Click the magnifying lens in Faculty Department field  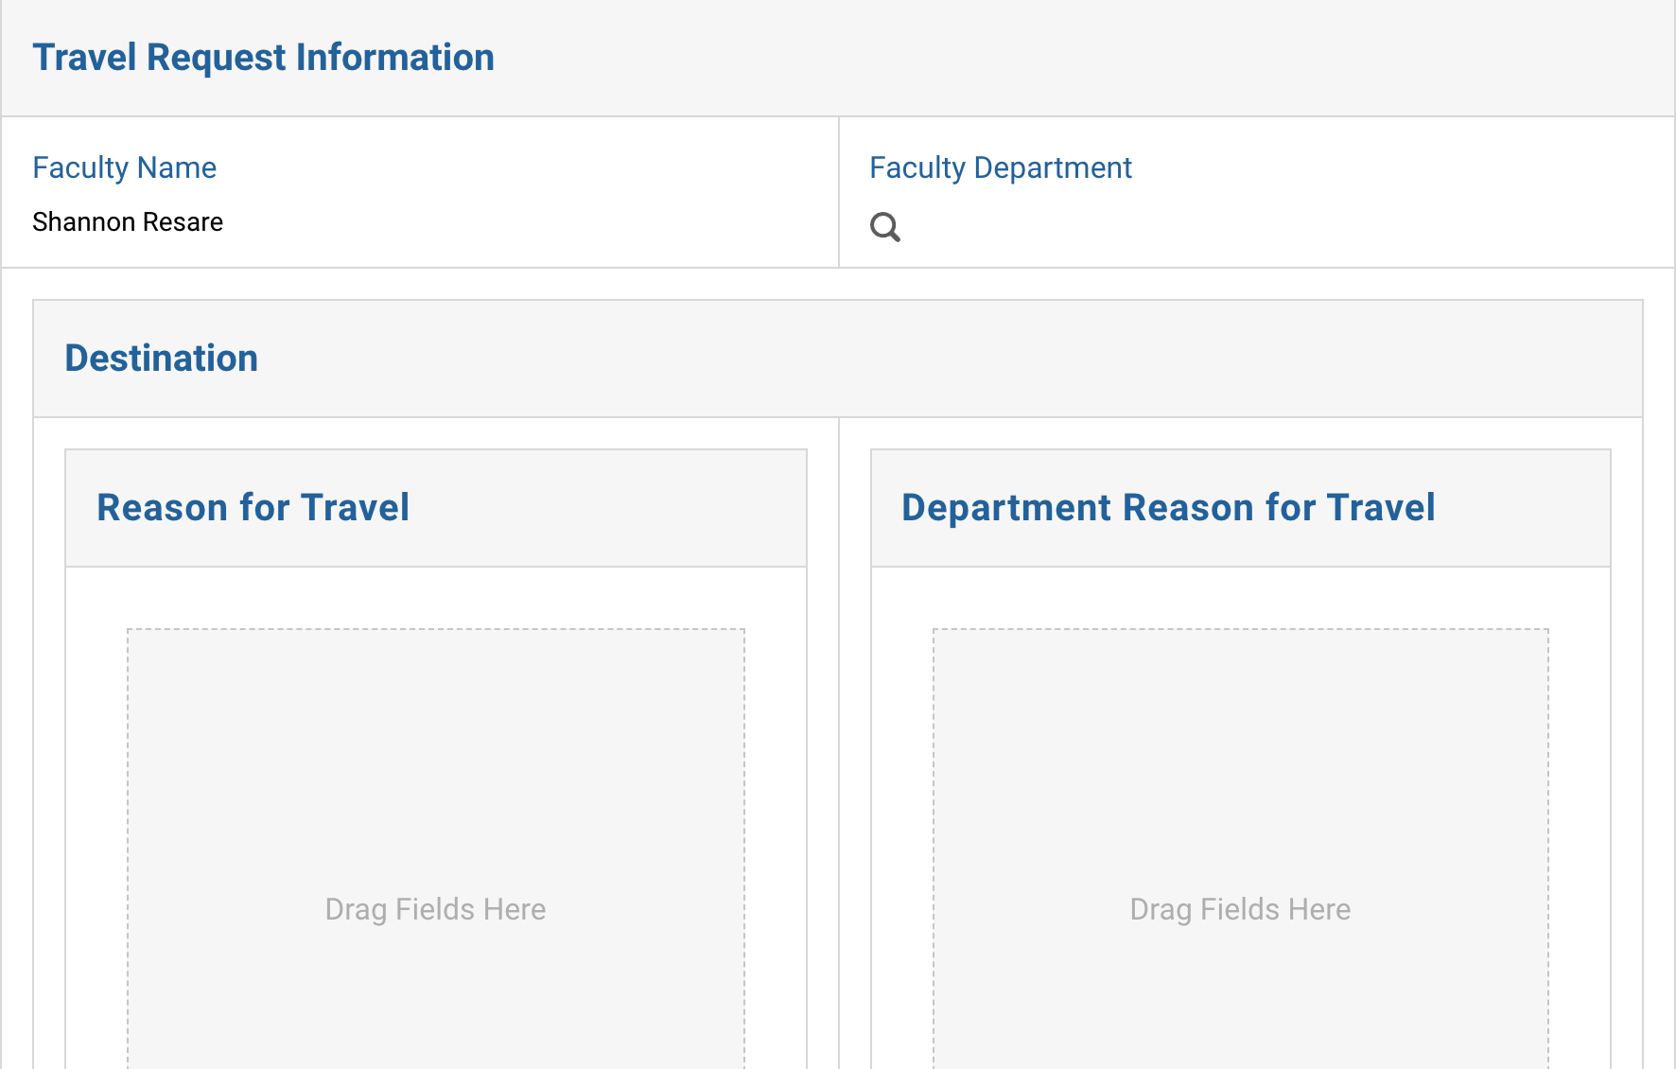(x=885, y=227)
